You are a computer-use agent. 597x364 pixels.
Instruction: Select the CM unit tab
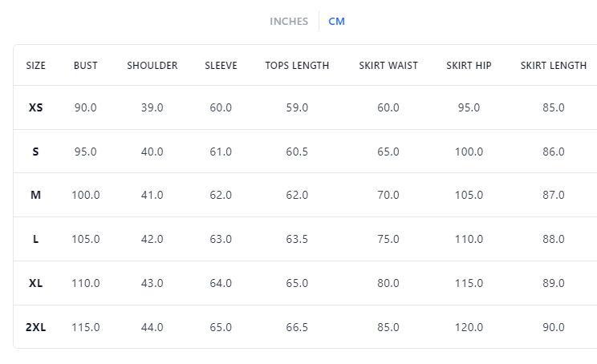(337, 22)
